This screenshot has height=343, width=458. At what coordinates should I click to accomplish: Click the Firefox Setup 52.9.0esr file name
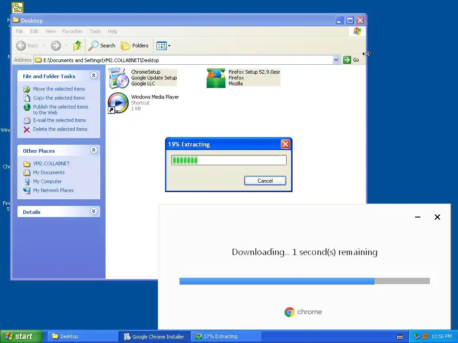click(254, 72)
